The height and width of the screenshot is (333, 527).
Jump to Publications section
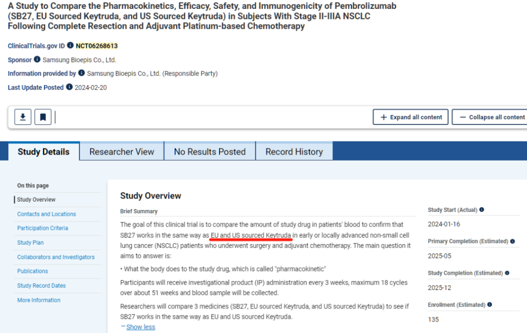33,271
